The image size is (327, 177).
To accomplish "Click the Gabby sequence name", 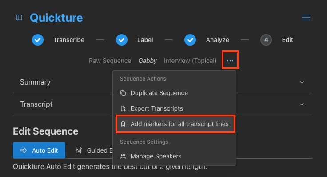I will pyautogui.click(x=148, y=61).
